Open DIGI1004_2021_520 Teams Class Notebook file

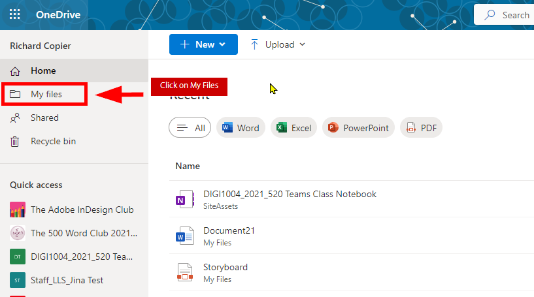click(290, 194)
